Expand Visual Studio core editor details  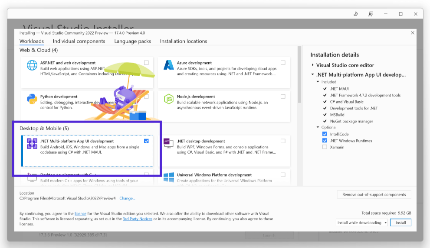(312, 65)
